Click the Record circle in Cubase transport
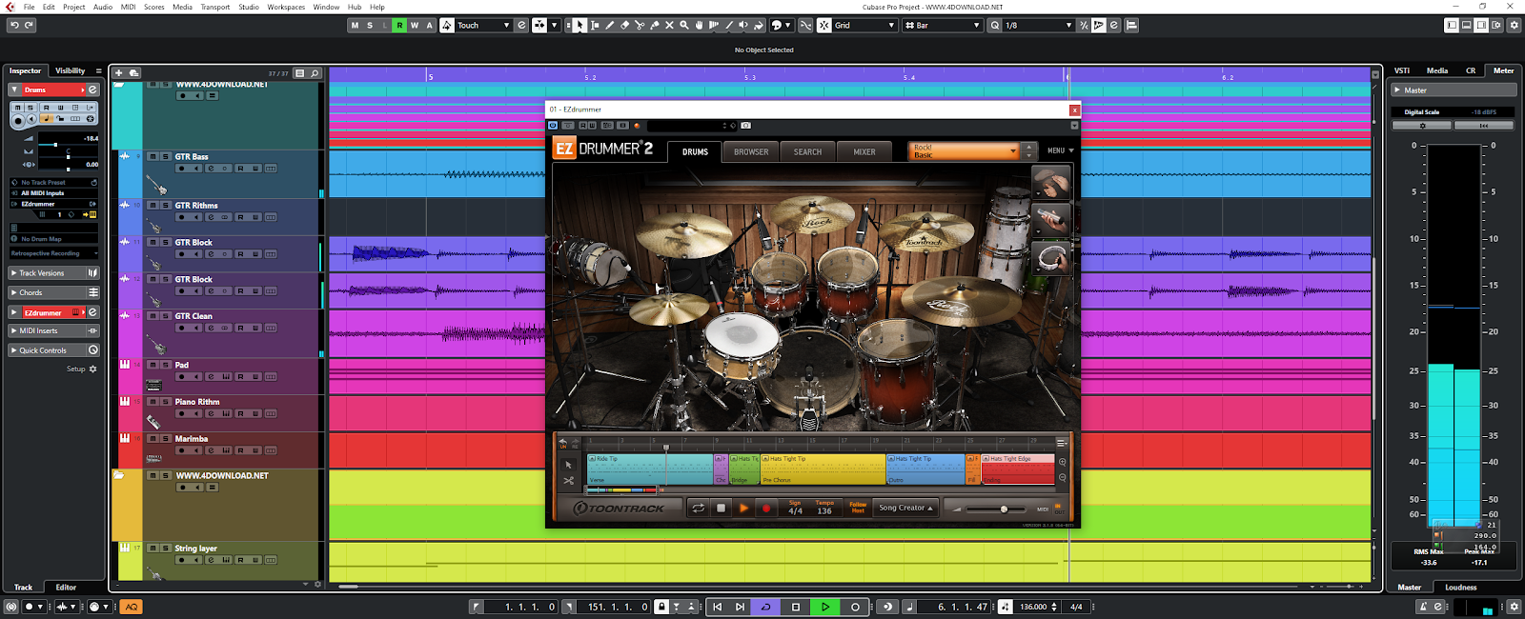This screenshot has height=619, width=1525. point(855,607)
